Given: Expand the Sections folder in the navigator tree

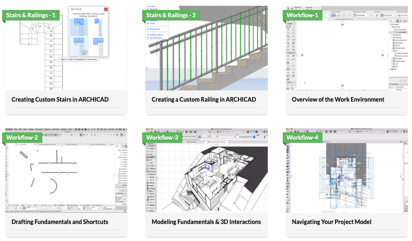Looking at the screenshot, I should point(391,35).
